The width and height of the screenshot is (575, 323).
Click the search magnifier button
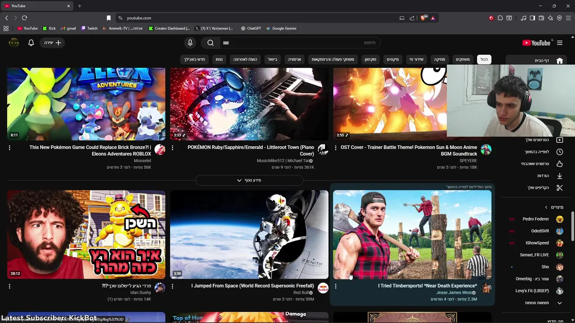coord(210,43)
